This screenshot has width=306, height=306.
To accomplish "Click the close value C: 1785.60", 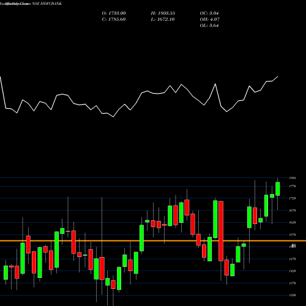I will [114, 20].
